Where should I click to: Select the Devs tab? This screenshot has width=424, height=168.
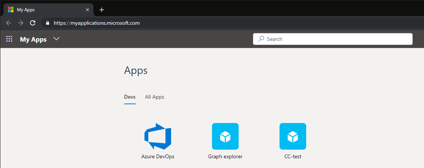pyautogui.click(x=130, y=97)
